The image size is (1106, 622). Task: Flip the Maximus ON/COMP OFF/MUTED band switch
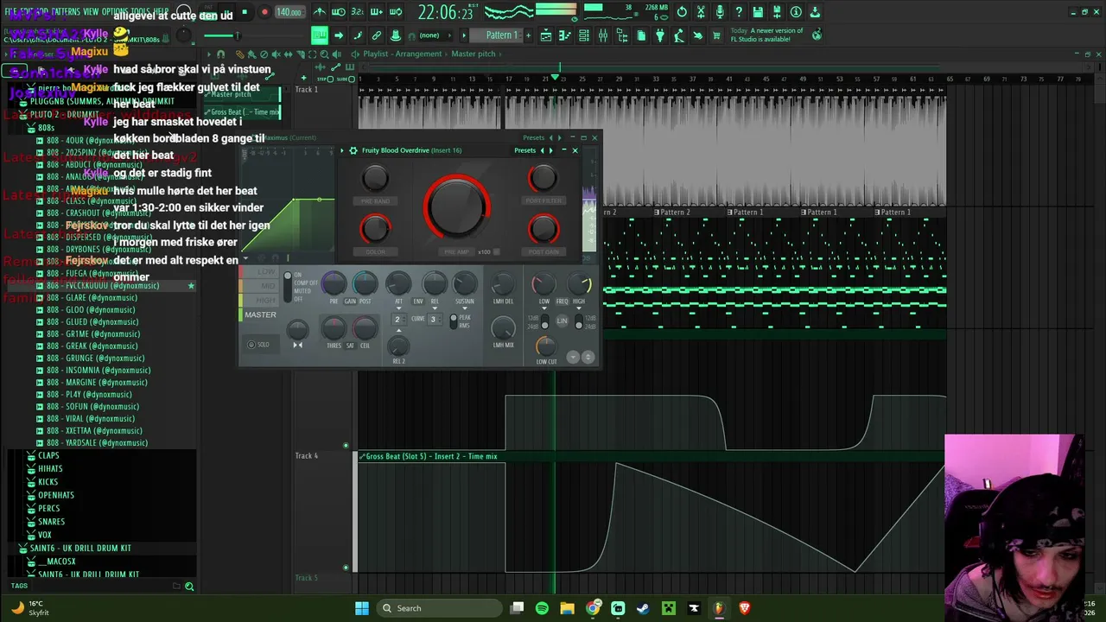288,285
